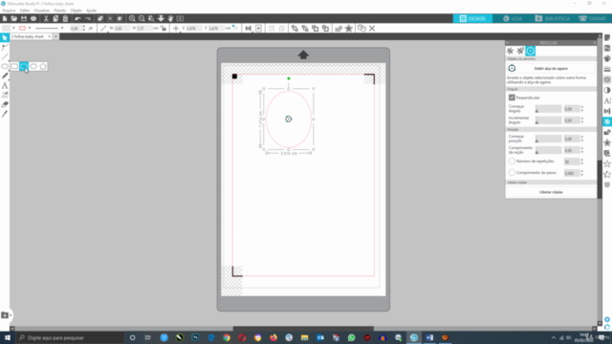Pick the rectangle shape in flyout
This screenshot has height=344, width=612.
[x=14, y=66]
